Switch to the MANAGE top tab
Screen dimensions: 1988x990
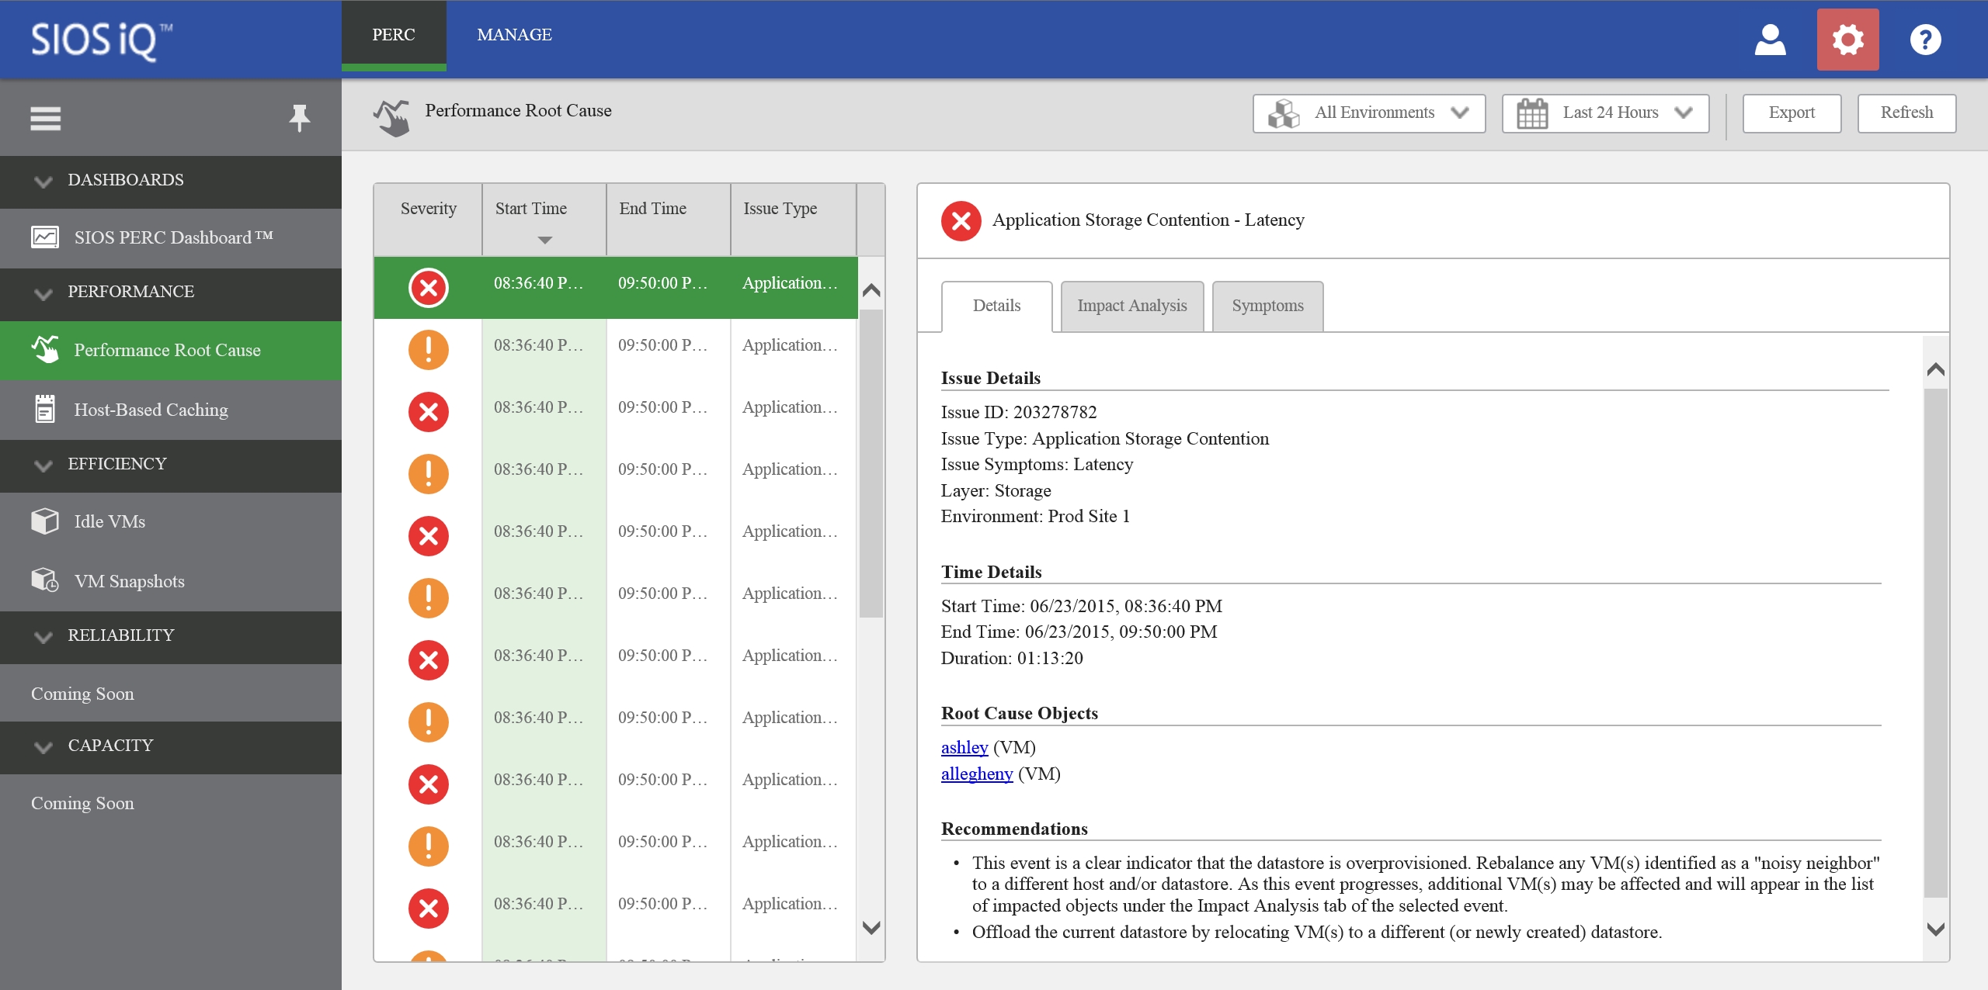coord(514,35)
